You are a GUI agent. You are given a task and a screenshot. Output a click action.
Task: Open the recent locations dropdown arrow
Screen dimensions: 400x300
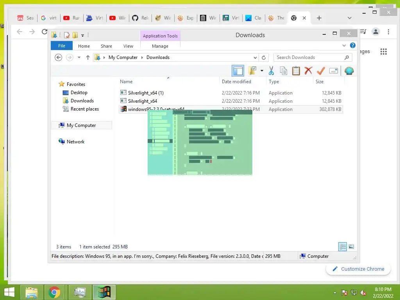point(79,57)
